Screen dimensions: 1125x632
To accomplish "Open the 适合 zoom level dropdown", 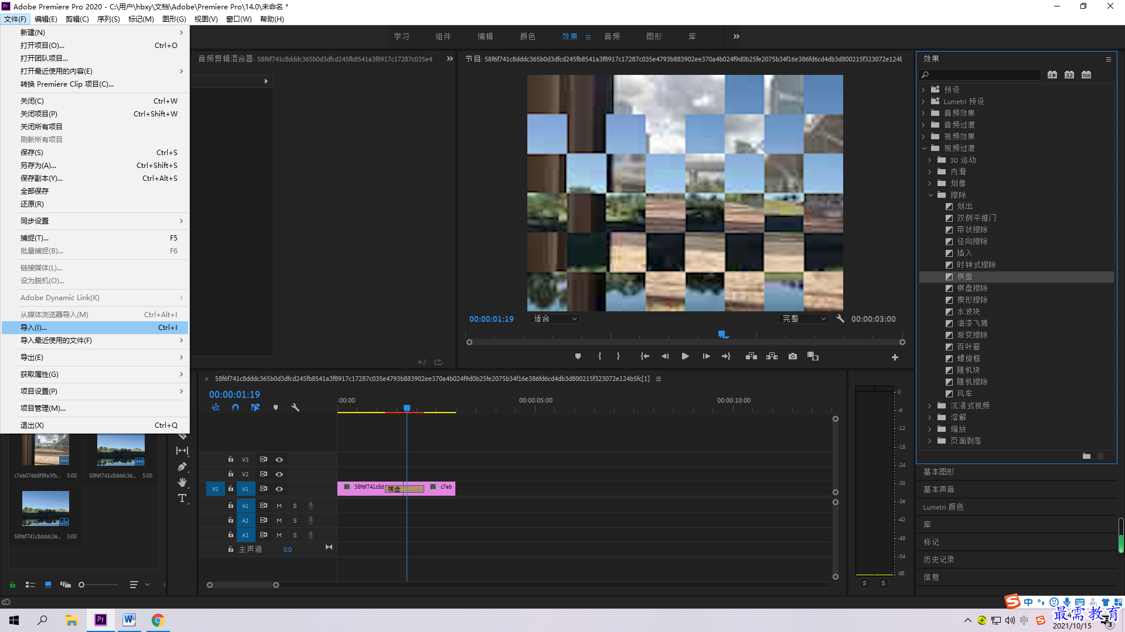I will tap(554, 318).
